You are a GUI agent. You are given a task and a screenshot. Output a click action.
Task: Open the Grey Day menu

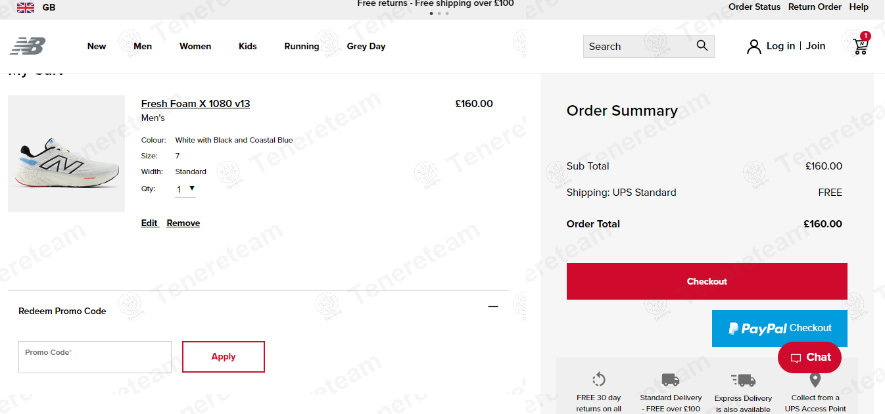tap(366, 46)
